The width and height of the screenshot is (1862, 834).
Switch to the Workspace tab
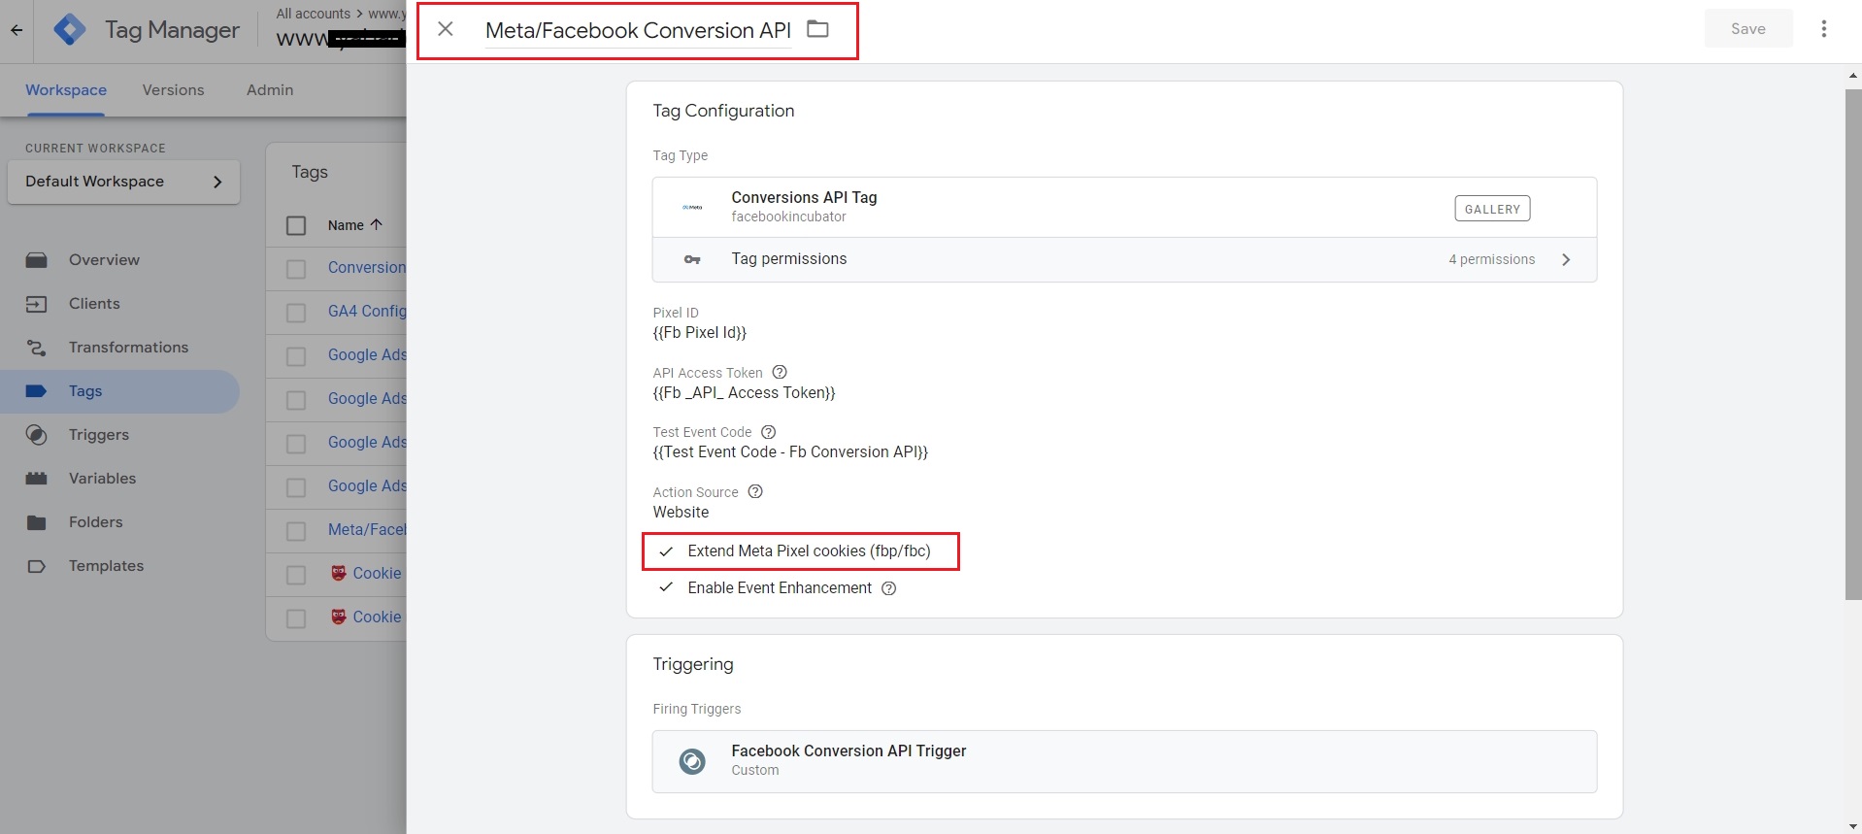[66, 90]
